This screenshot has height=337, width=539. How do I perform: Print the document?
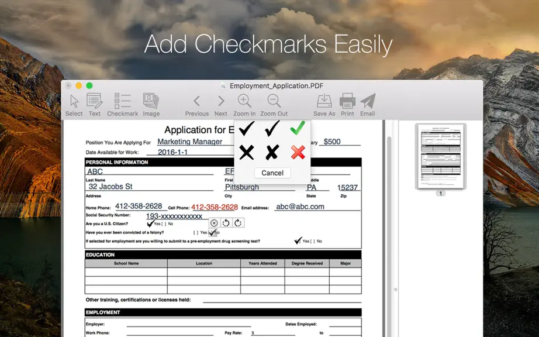coord(347,105)
